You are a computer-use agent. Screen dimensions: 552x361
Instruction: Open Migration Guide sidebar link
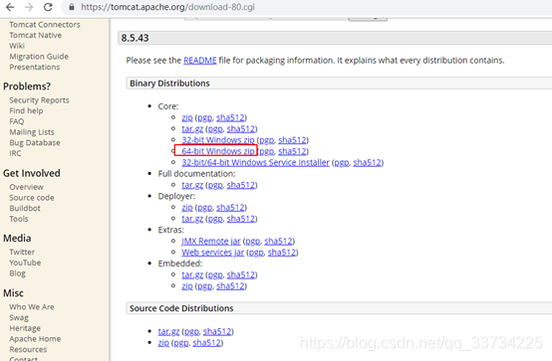(39, 57)
